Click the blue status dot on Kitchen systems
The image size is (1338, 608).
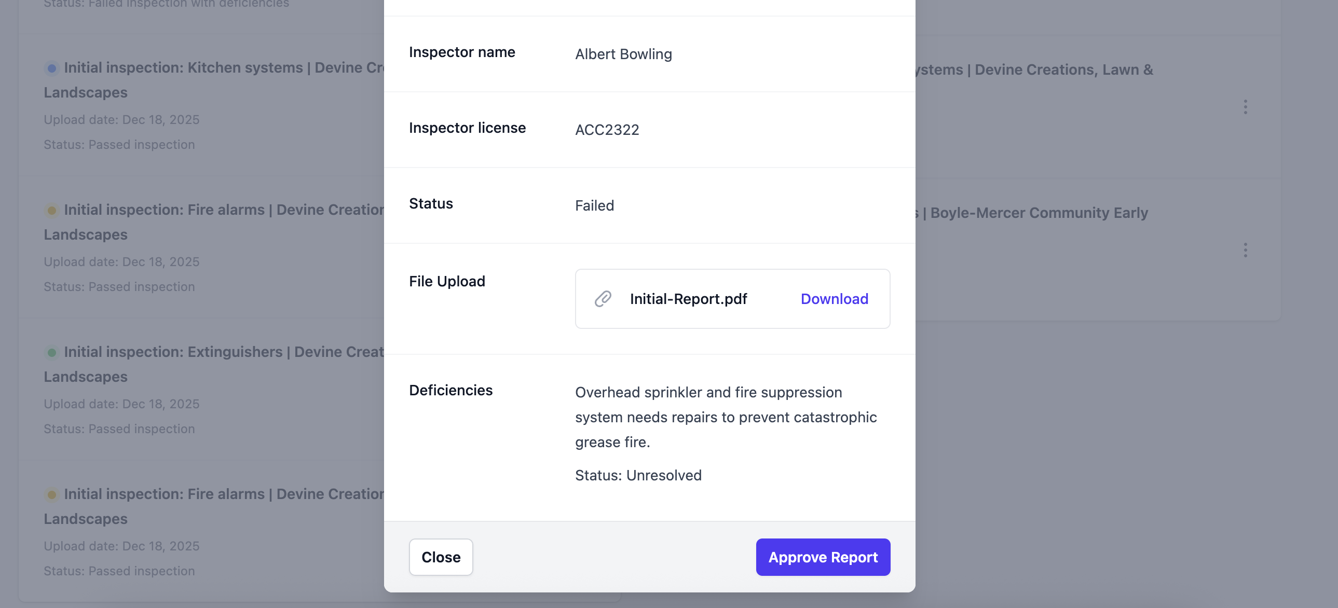tap(51, 68)
